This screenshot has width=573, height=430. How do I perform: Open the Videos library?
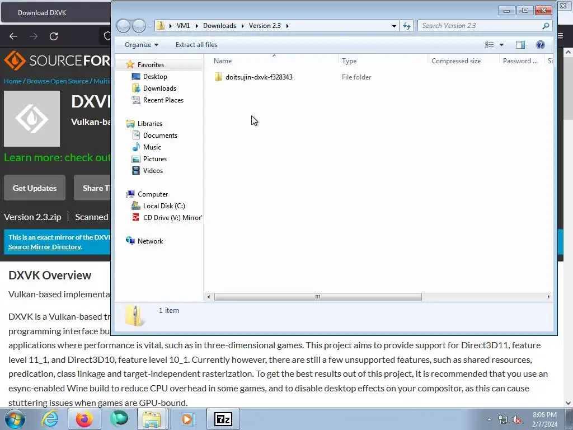tap(153, 170)
